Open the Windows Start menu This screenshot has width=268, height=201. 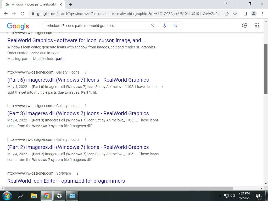(x=7, y=196)
